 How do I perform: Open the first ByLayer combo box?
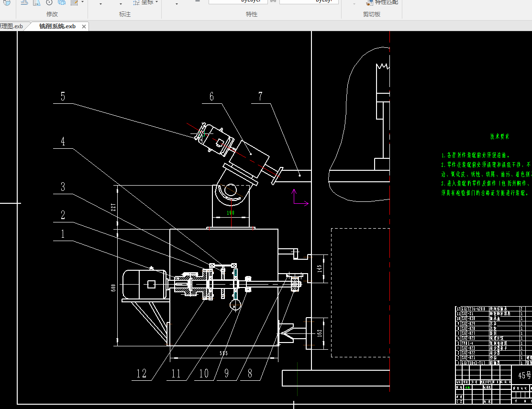click(x=238, y=2)
